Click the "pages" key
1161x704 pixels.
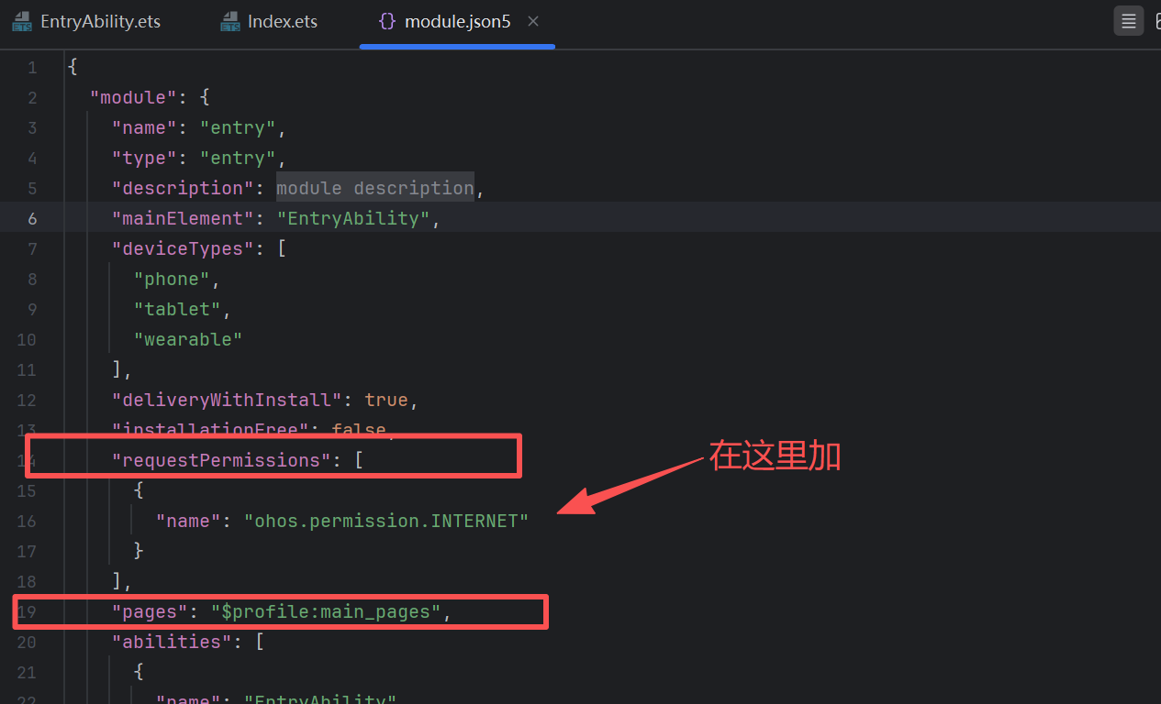150,611
